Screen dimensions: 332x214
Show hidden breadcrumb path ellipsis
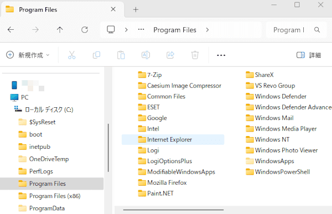click(x=141, y=30)
